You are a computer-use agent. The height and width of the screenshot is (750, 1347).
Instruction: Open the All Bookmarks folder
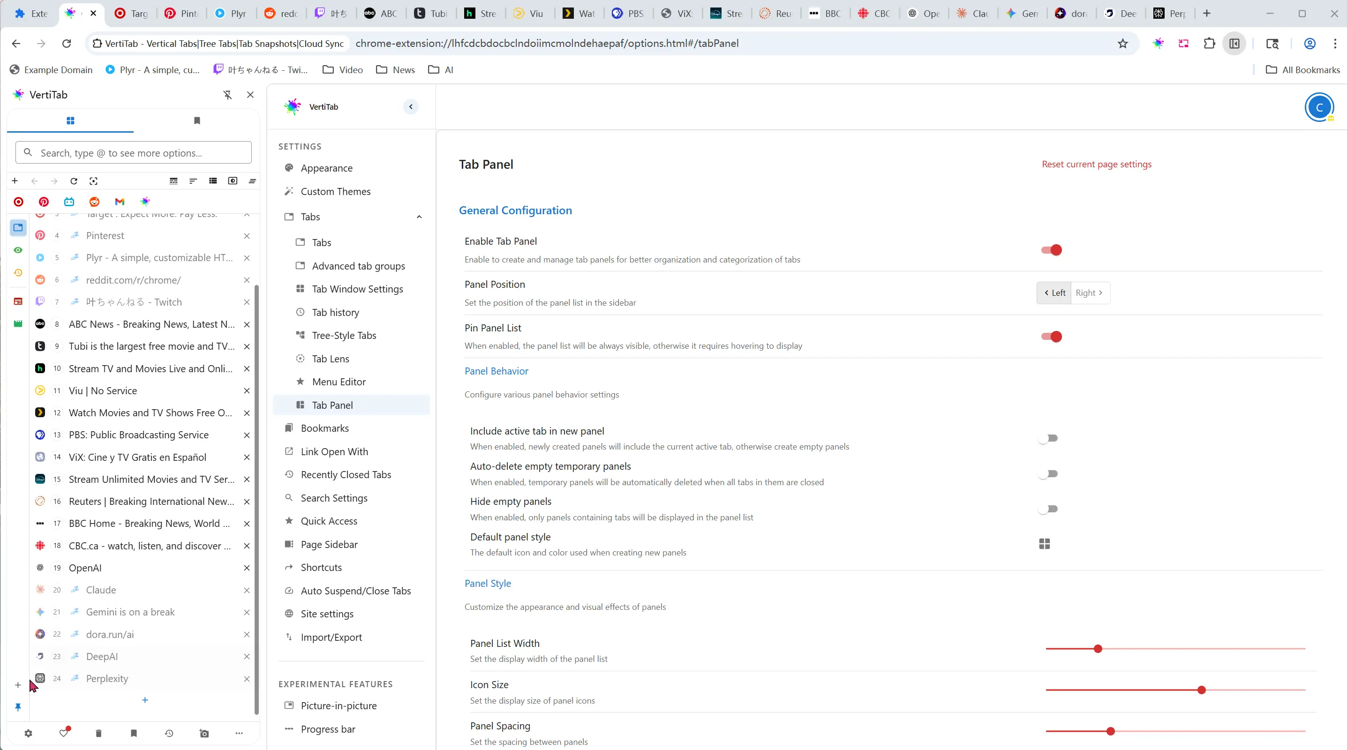tap(1302, 69)
